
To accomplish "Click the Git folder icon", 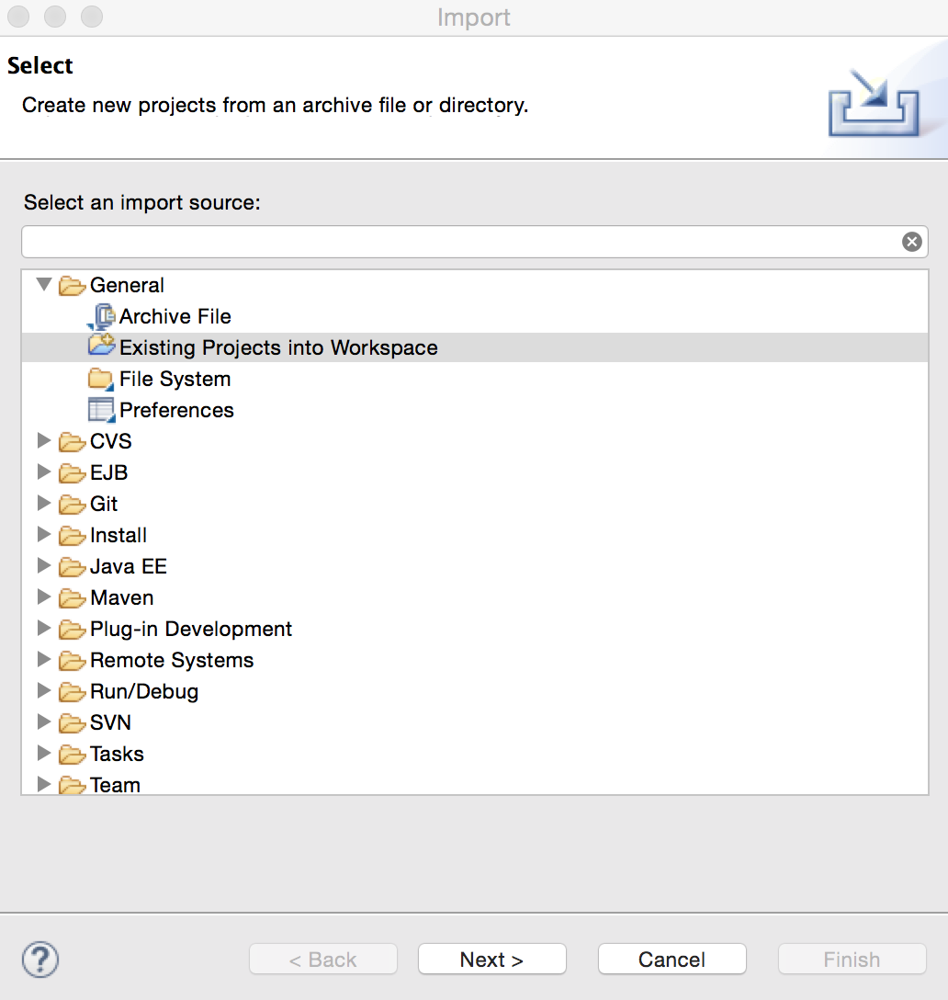I will (x=72, y=505).
